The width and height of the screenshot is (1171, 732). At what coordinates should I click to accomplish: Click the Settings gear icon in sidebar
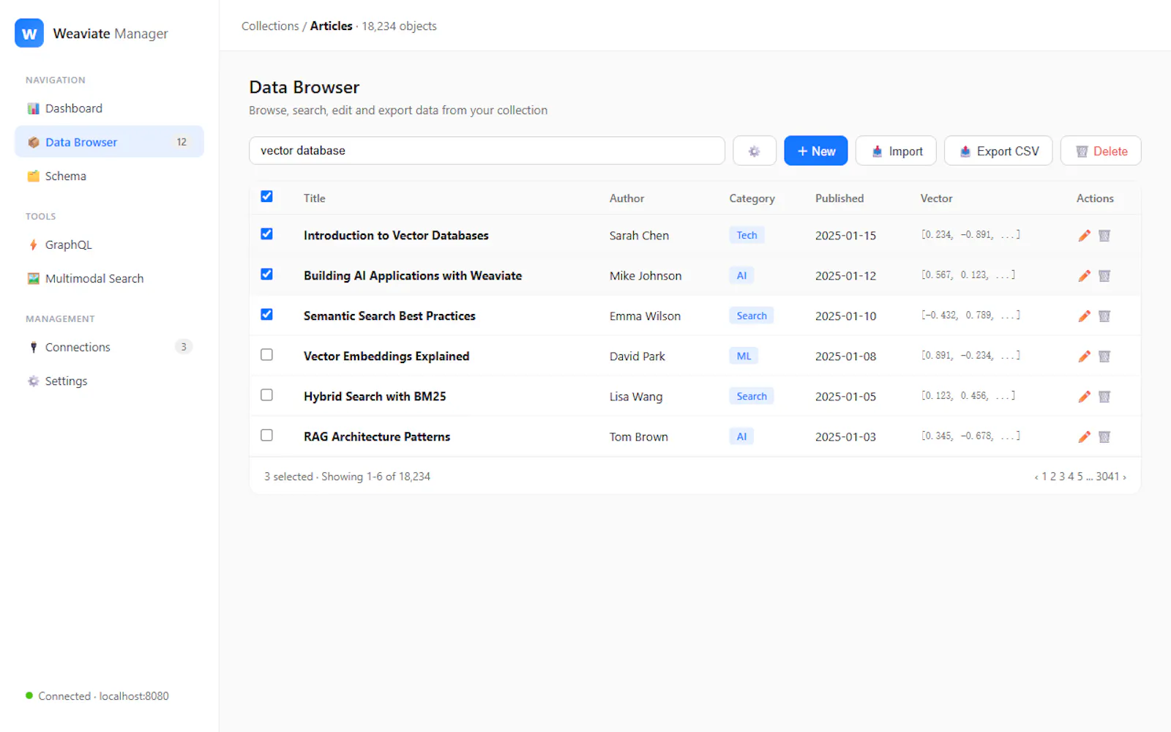[x=33, y=381]
